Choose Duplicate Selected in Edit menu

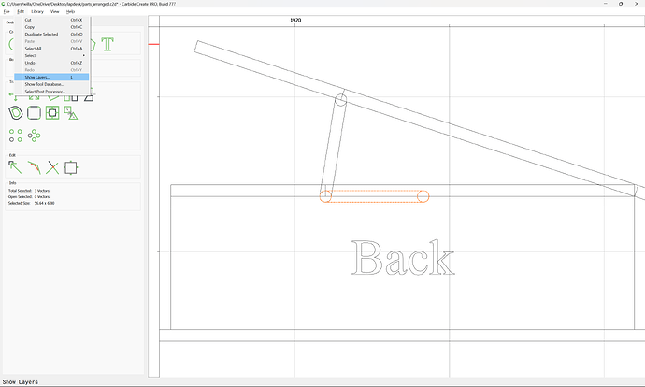pyautogui.click(x=51, y=35)
